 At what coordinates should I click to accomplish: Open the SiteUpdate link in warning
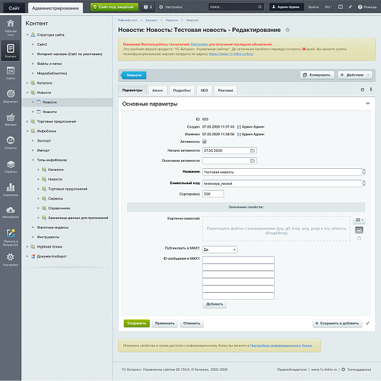tap(199, 44)
